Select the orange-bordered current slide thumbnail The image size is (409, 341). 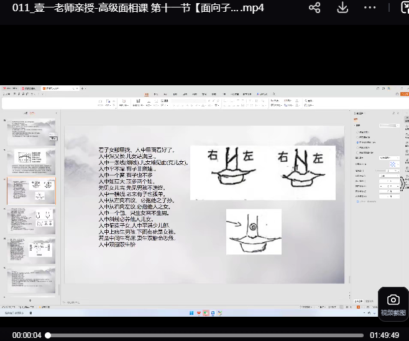pos(31,191)
